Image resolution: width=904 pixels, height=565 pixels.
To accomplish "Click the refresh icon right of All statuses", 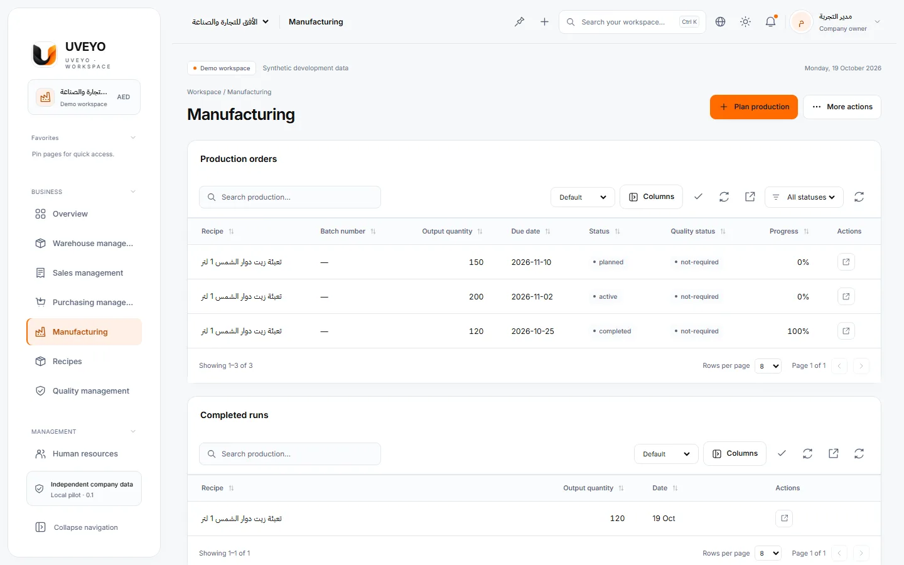I will point(859,197).
